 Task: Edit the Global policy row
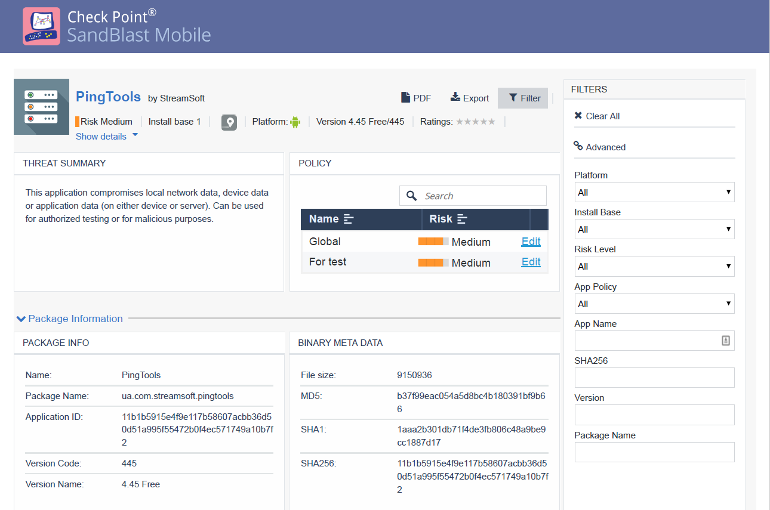[x=531, y=242]
